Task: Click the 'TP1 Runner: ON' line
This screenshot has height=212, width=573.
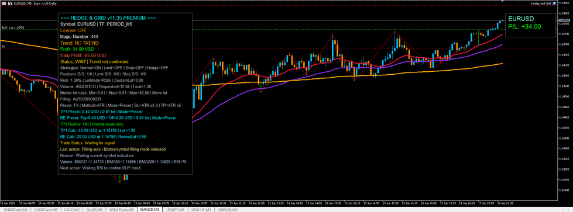Action: coord(91,124)
